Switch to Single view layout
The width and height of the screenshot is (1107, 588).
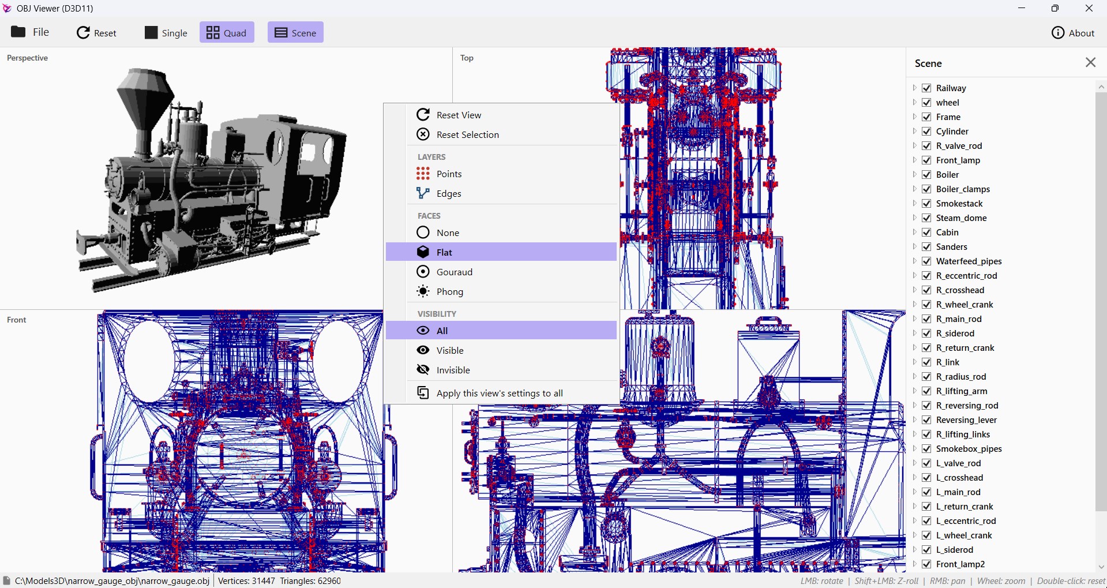166,33
